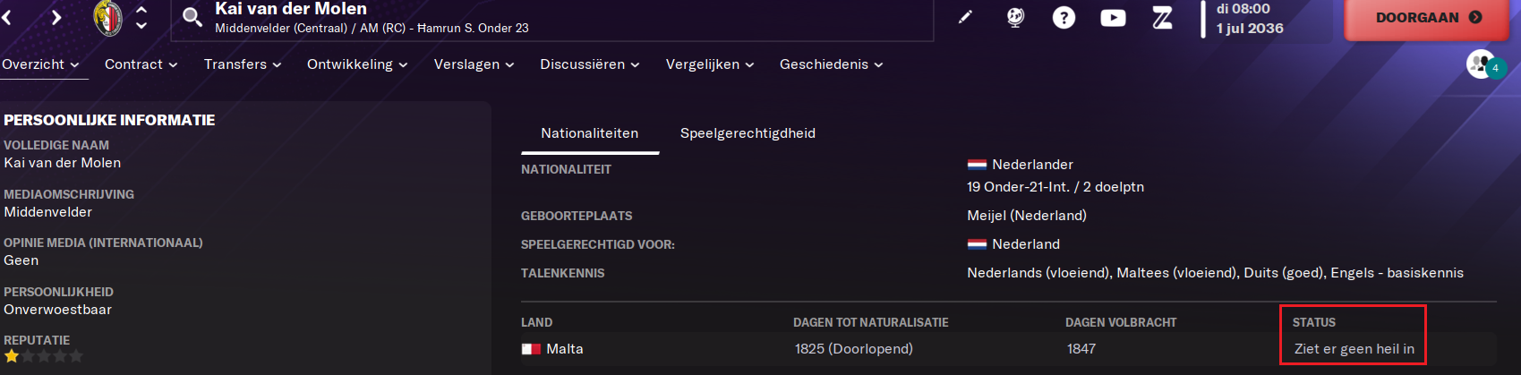Image resolution: width=1521 pixels, height=375 pixels.
Task: Open the YouTube icon
Action: (x=1113, y=17)
